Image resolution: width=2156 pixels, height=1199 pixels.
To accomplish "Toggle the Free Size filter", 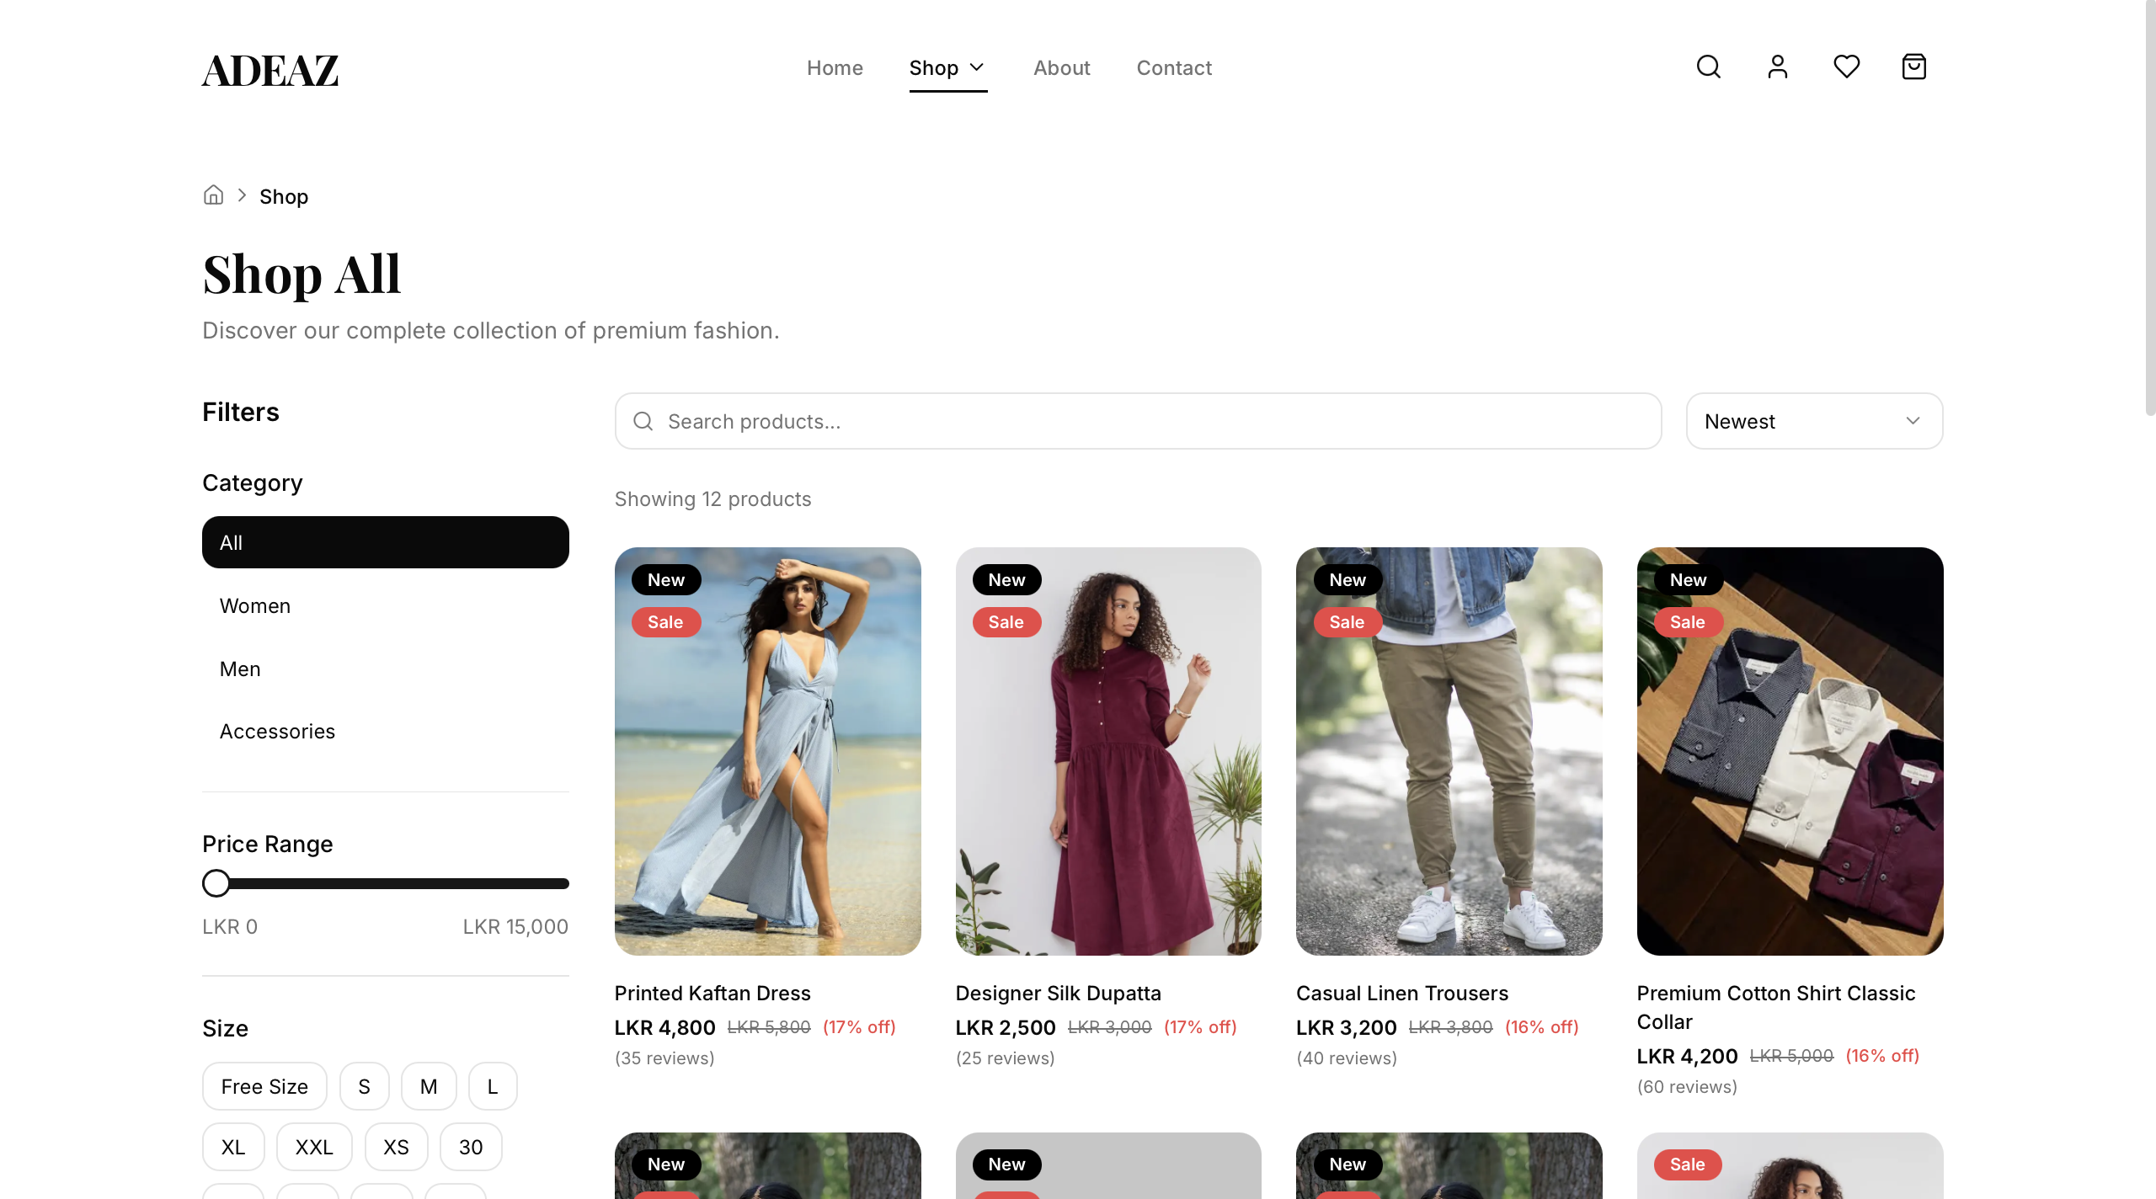I will 264,1086.
